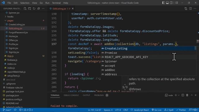This screenshot has height=112, width=199.
Task: Open the Terminal menu
Action: pos(56,3)
